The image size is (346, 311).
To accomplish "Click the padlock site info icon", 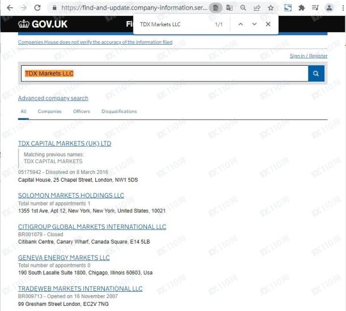I will (x=54, y=8).
